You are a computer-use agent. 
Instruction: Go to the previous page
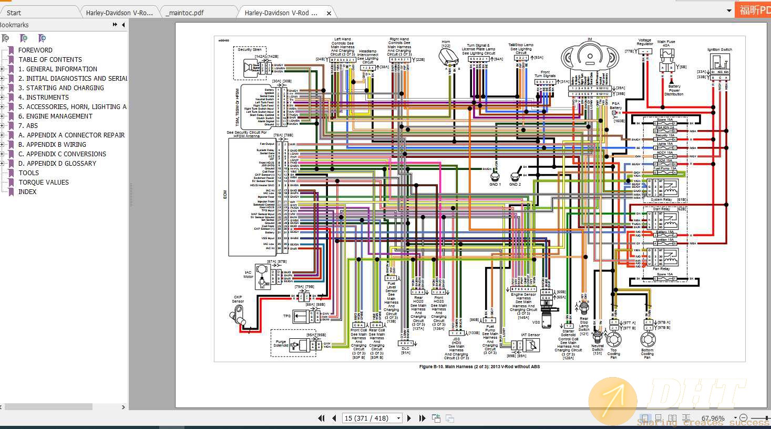[334, 418]
